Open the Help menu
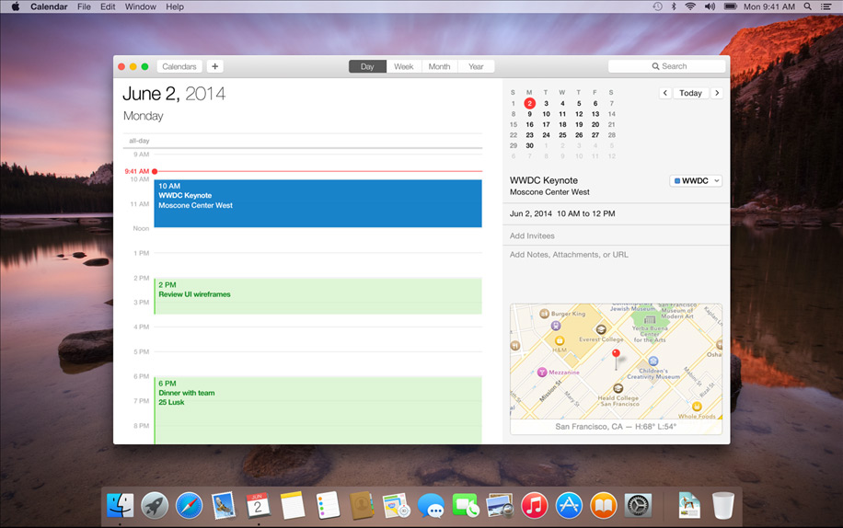The width and height of the screenshot is (843, 528). pos(175,6)
